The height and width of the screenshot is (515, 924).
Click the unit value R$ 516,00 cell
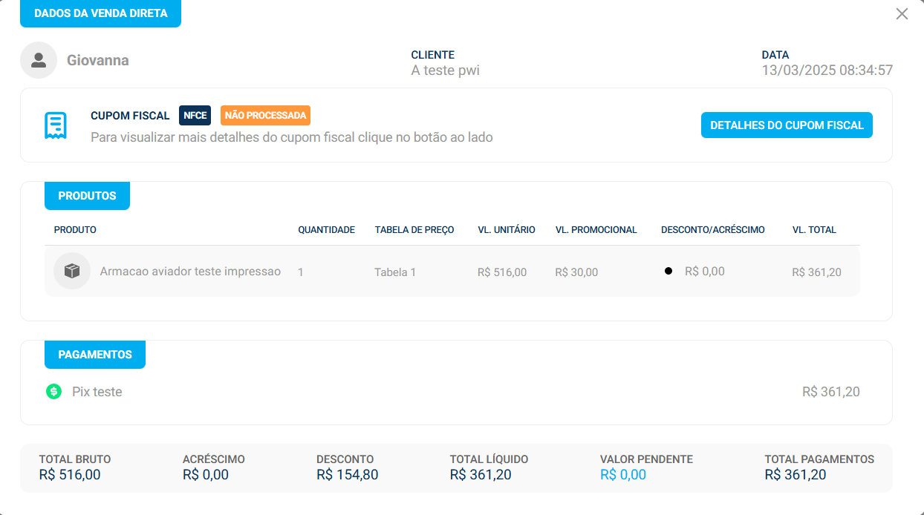[502, 272]
